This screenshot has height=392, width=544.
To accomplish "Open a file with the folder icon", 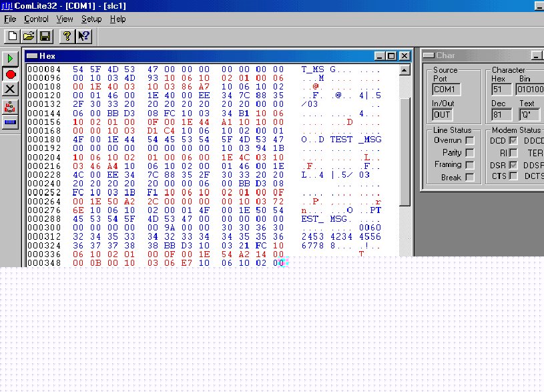I will click(29, 36).
